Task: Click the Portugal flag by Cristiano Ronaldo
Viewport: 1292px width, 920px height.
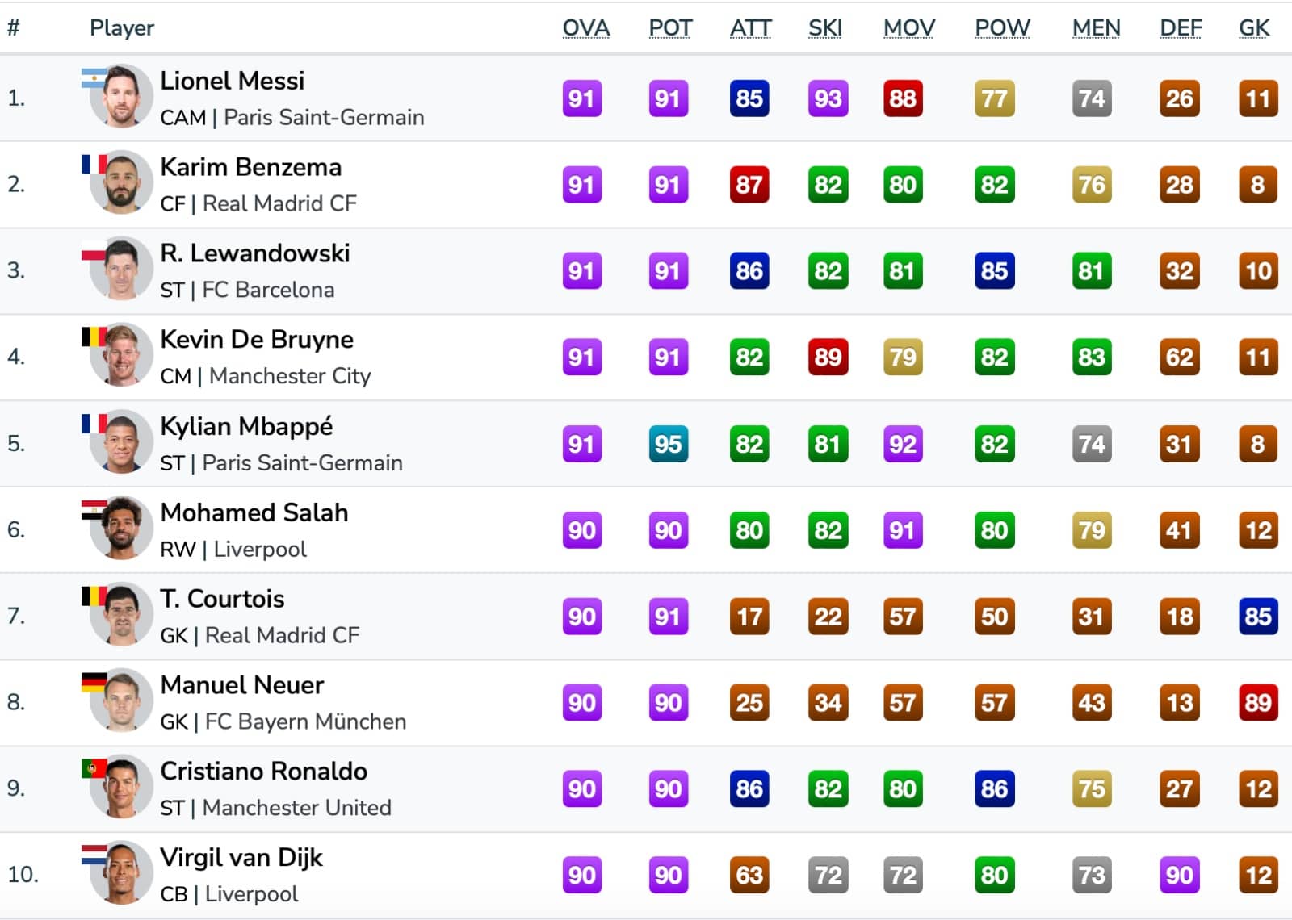Action: (94, 768)
